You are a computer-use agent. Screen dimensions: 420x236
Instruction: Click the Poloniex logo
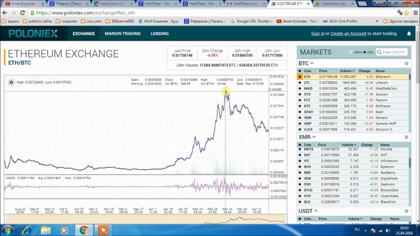pos(33,33)
